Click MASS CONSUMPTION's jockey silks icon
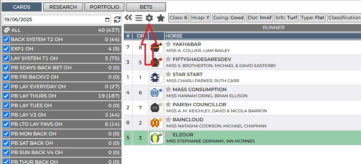Screen dimensions: 361x164 click(x=156, y=92)
